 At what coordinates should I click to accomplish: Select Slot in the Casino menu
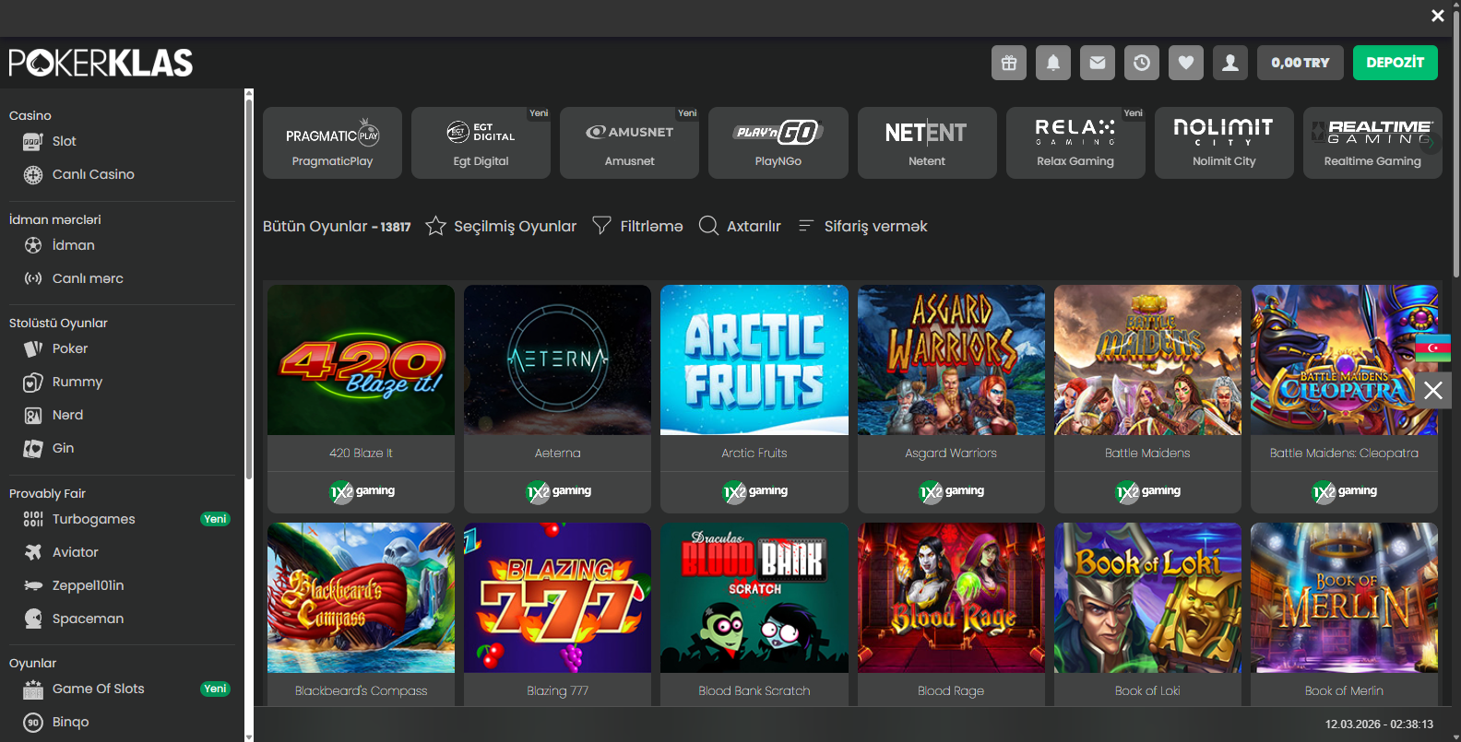click(x=64, y=141)
